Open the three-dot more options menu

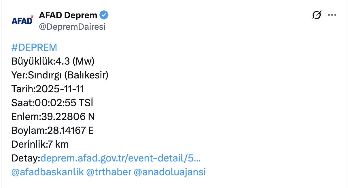click(332, 15)
